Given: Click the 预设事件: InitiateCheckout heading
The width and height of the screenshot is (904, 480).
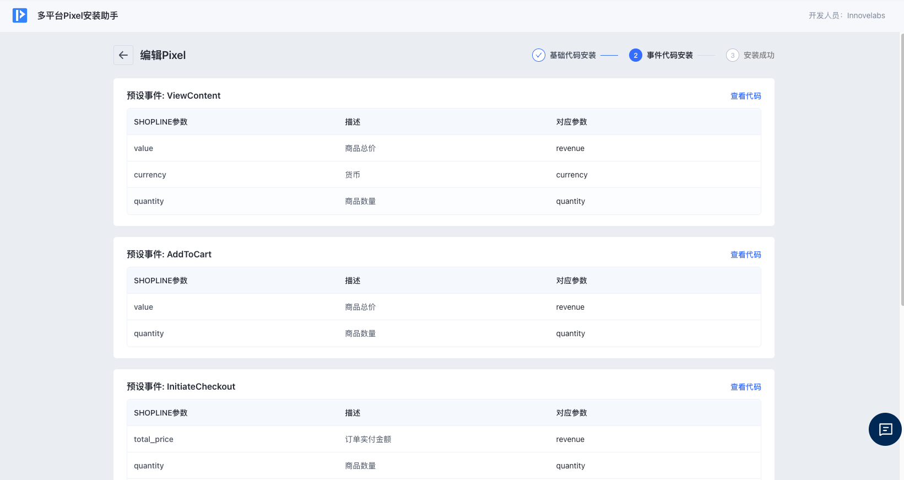Looking at the screenshot, I should 181,386.
